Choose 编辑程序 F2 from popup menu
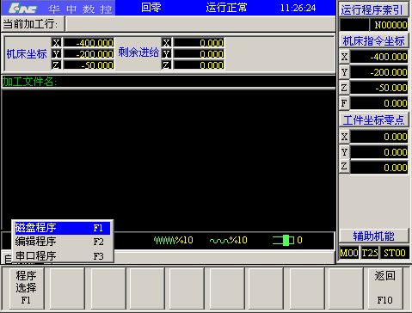This screenshot has height=313, width=412. 62,242
